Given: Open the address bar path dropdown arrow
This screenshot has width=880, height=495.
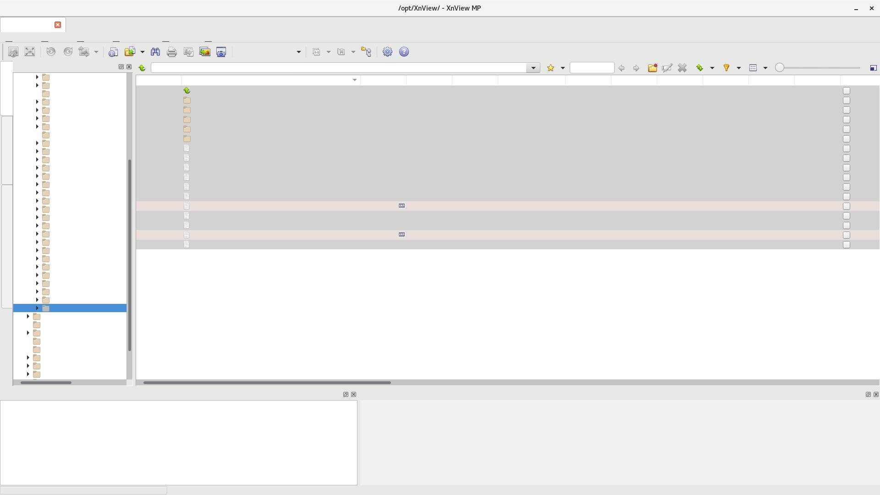Looking at the screenshot, I should pyautogui.click(x=533, y=68).
